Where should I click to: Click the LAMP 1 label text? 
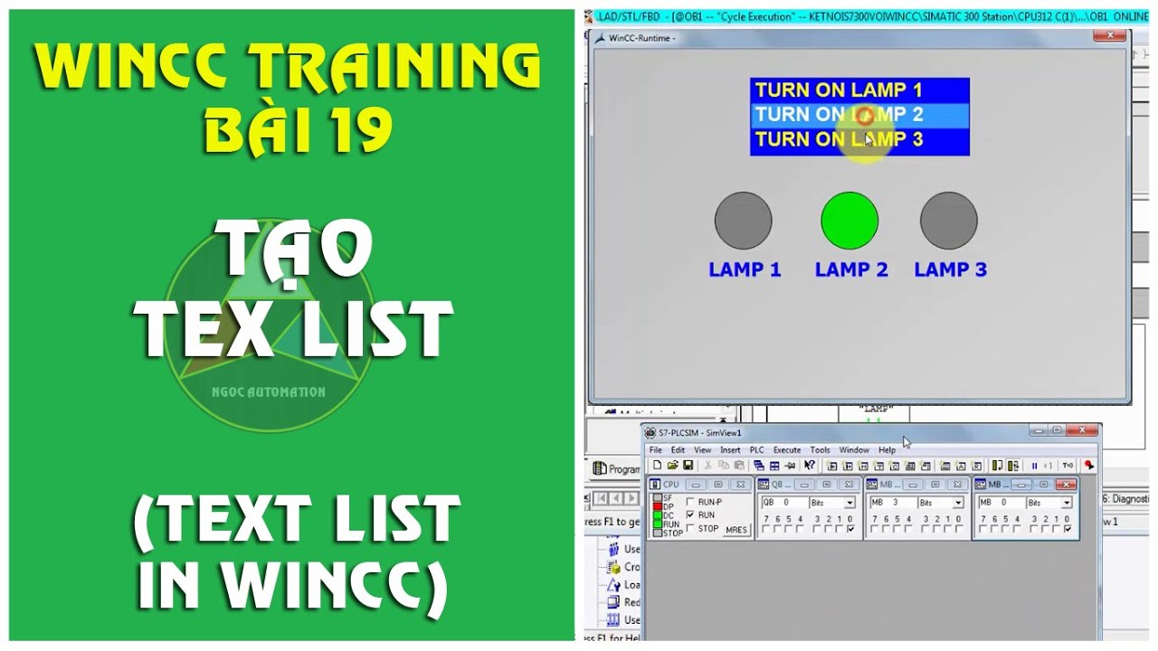click(x=745, y=269)
